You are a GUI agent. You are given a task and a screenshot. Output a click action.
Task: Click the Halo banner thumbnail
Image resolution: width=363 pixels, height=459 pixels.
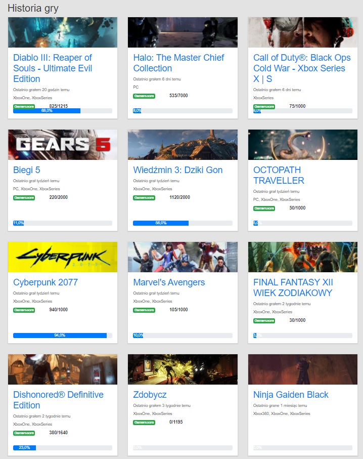pos(183,32)
